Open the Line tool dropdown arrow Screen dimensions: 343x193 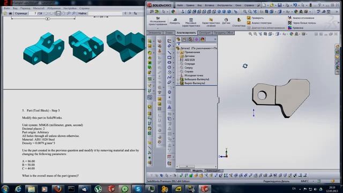pyautogui.click(x=173, y=53)
